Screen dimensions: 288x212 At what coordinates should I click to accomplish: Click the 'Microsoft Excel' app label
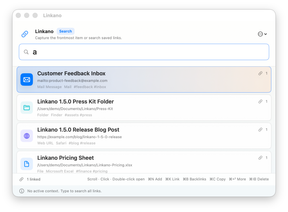click(x=60, y=171)
